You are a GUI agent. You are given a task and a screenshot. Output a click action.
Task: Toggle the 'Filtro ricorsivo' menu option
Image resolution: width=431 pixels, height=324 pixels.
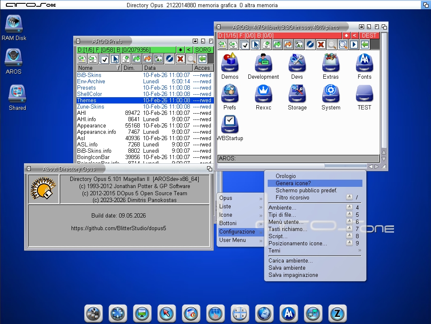point(315,198)
